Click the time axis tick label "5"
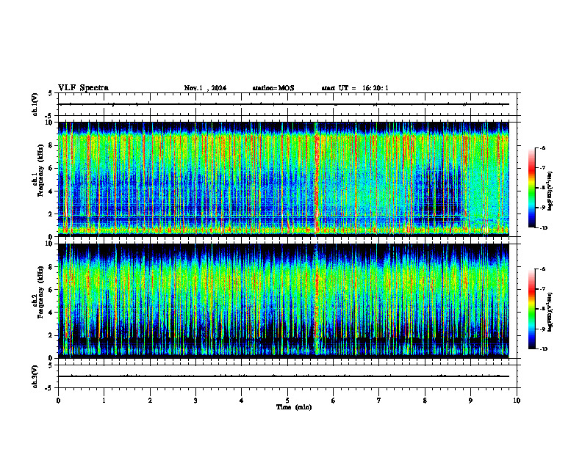Screen dimensions: 582x449 (287, 401)
